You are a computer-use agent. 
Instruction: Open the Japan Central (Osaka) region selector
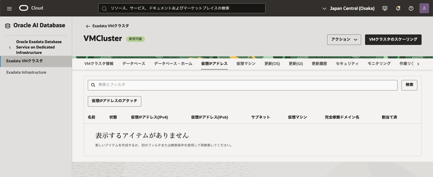pos(349,8)
